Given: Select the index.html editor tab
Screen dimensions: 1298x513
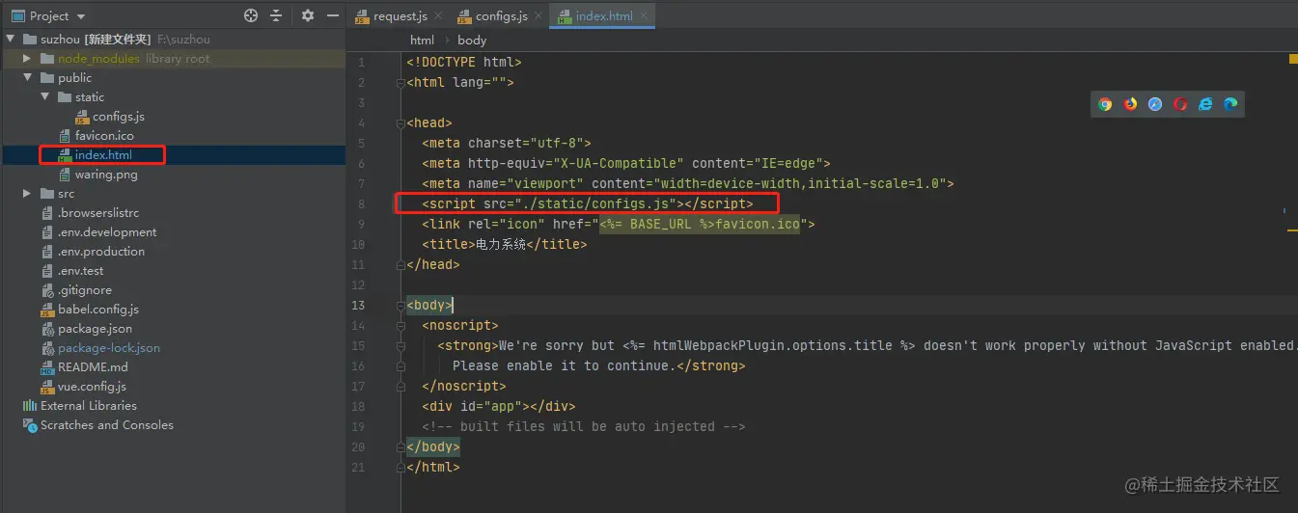Looking at the screenshot, I should (604, 16).
